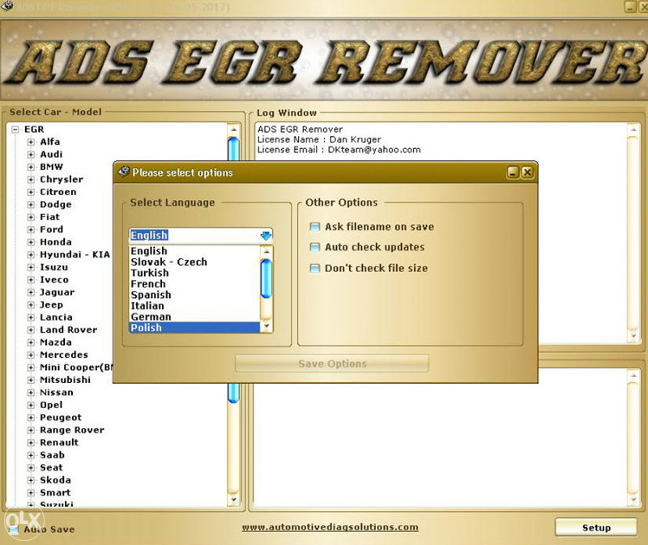The image size is (648, 545).
Task: Choose English from the language list
Action: click(149, 251)
